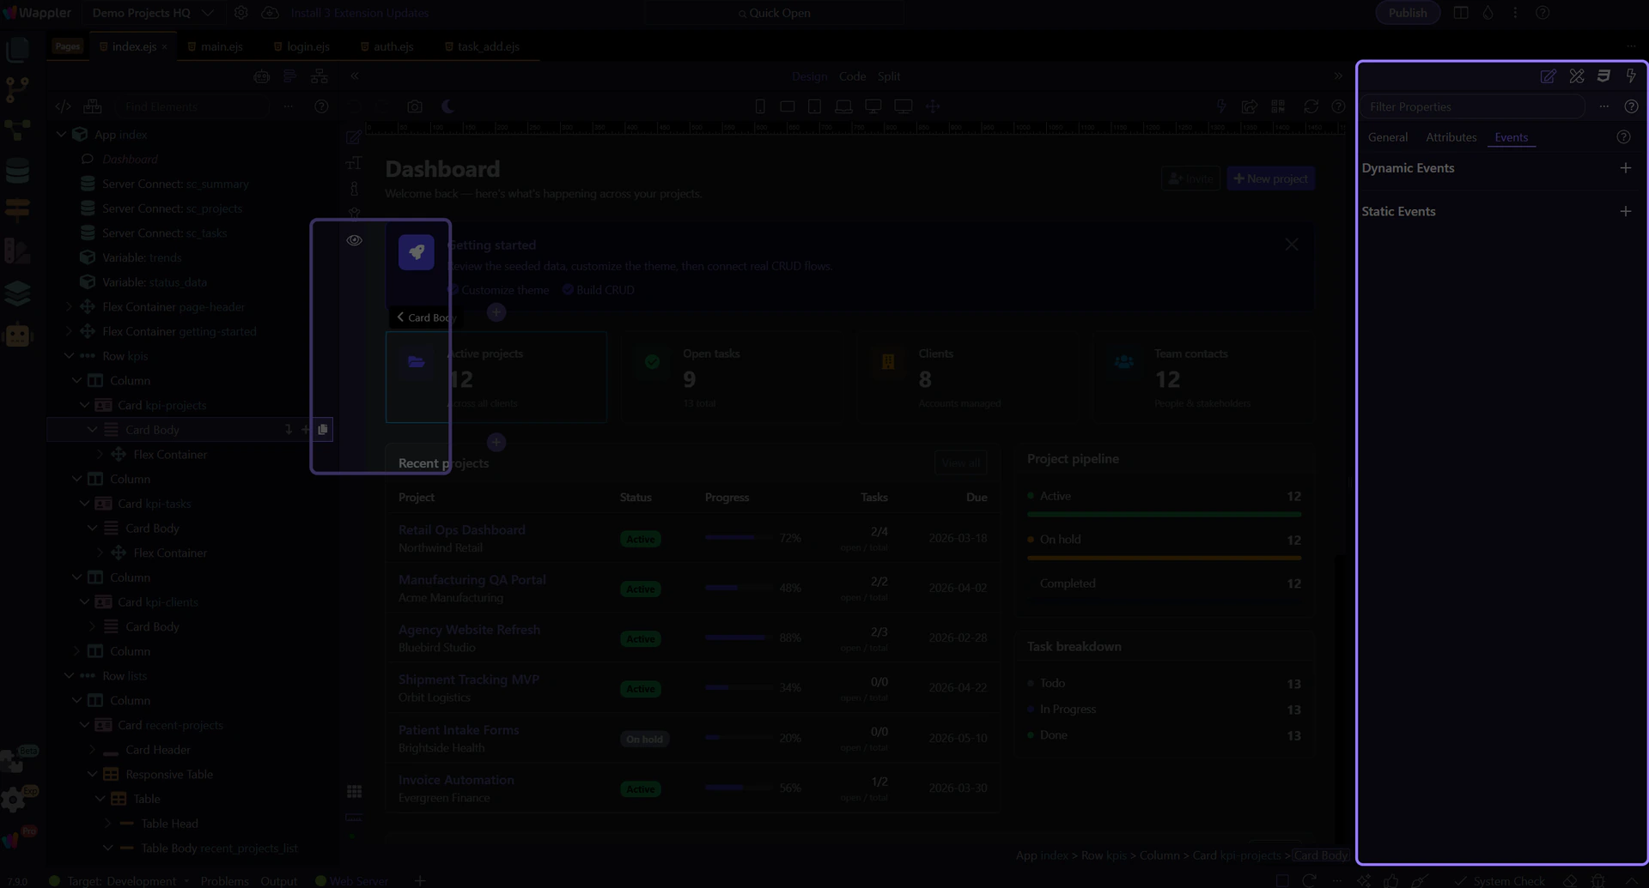Refresh the design view
Image resolution: width=1649 pixels, height=888 pixels.
coord(1311,107)
